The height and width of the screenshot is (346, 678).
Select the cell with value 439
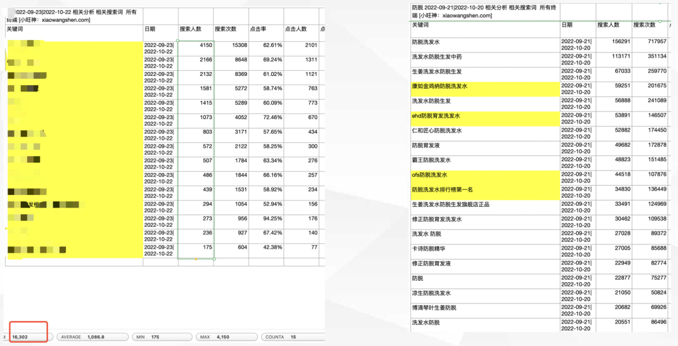196,192
